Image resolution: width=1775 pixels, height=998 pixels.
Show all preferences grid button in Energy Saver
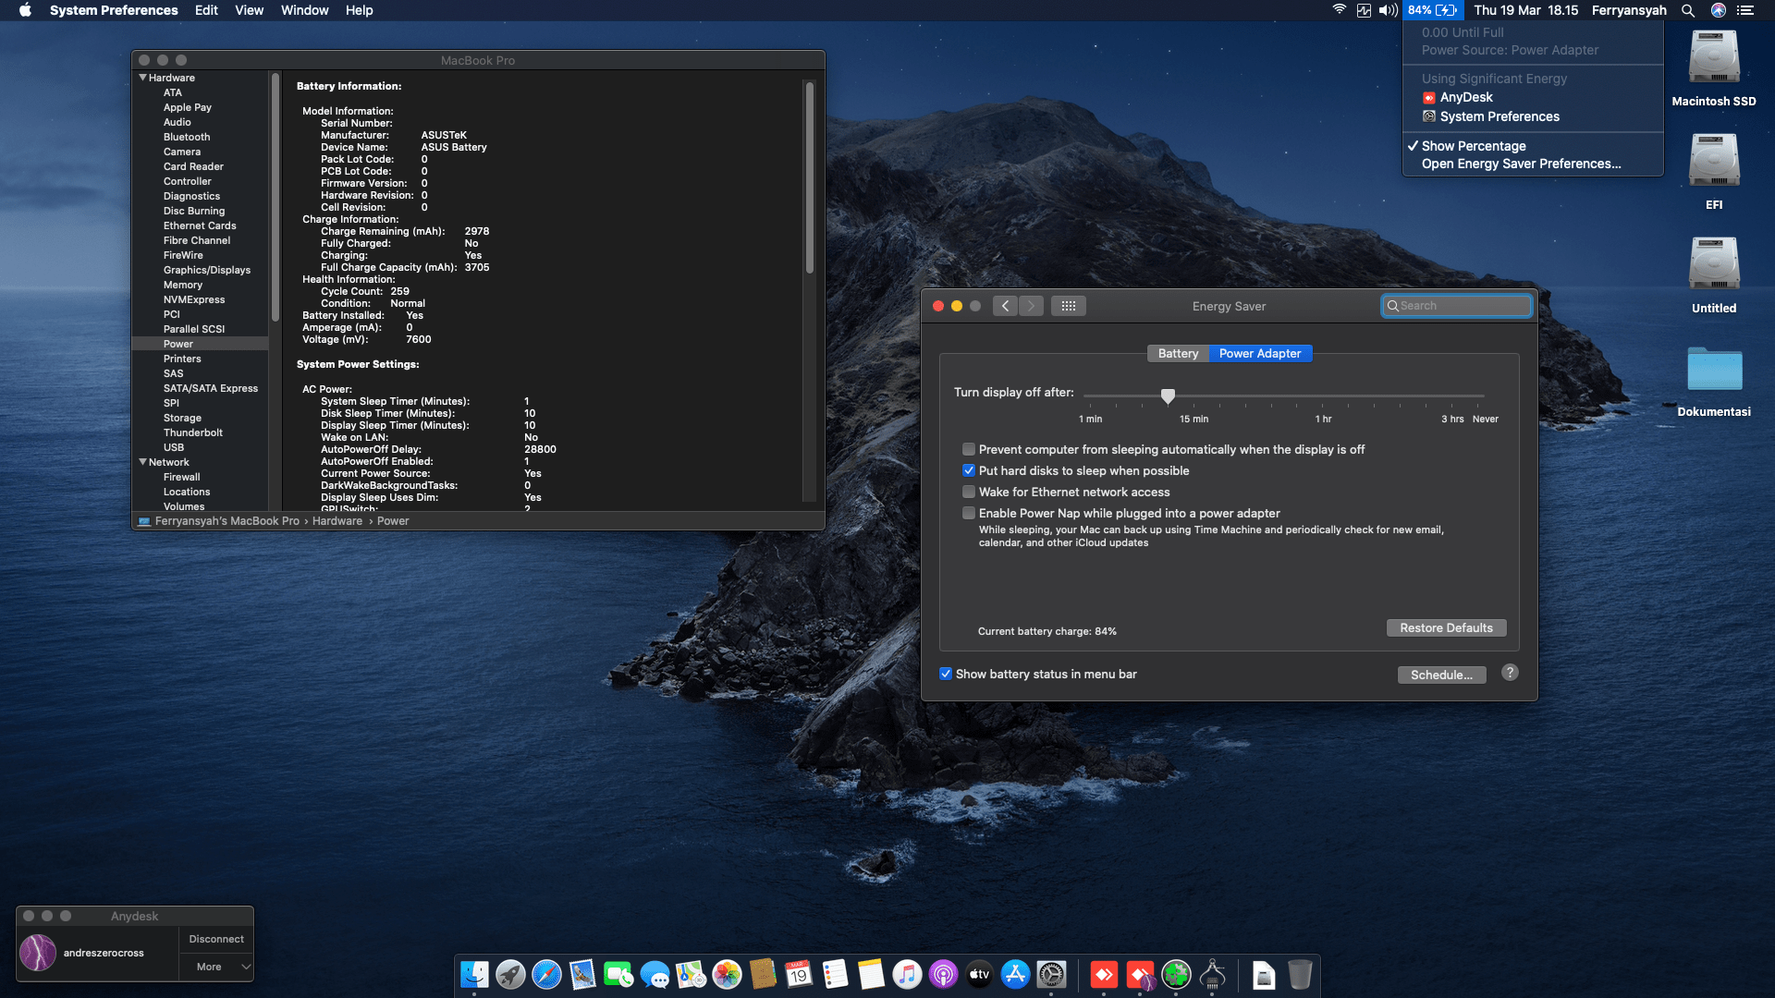[1068, 306]
